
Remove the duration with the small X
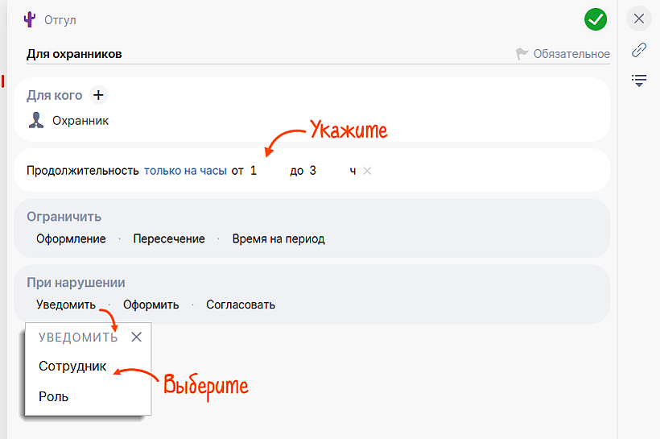click(367, 171)
